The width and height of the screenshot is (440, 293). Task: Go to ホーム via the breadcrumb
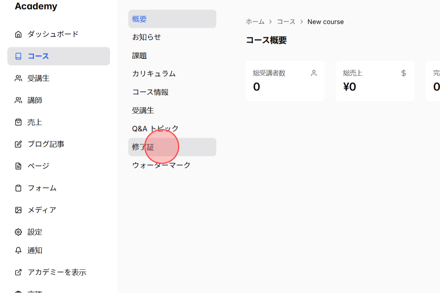pos(255,22)
